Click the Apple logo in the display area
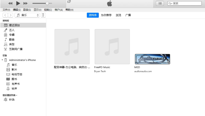Screen dimensions: 205x116 point(110,3)
